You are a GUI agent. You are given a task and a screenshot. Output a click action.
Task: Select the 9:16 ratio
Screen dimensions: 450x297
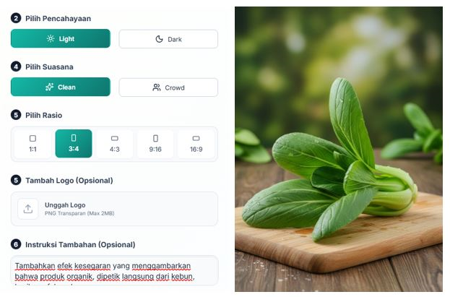coord(155,144)
